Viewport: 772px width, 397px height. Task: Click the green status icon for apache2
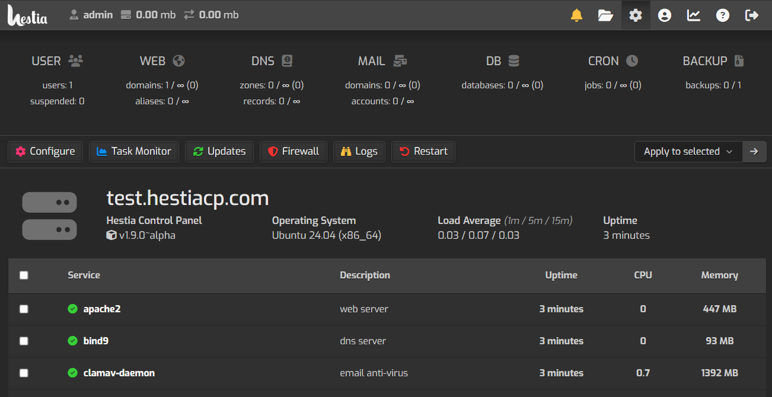click(x=72, y=309)
